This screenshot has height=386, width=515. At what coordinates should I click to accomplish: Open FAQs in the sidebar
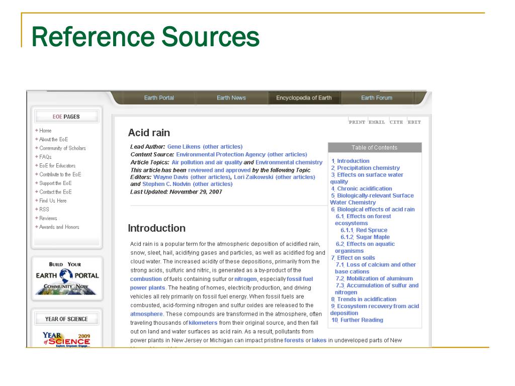tap(45, 157)
